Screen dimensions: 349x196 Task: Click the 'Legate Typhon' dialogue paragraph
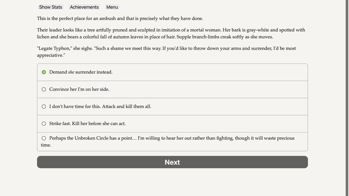pos(167,52)
